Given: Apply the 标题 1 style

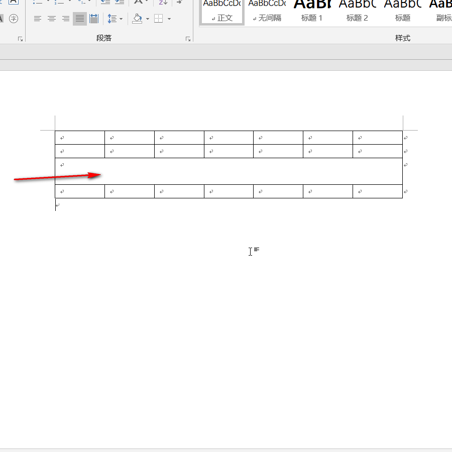Looking at the screenshot, I should tap(312, 12).
